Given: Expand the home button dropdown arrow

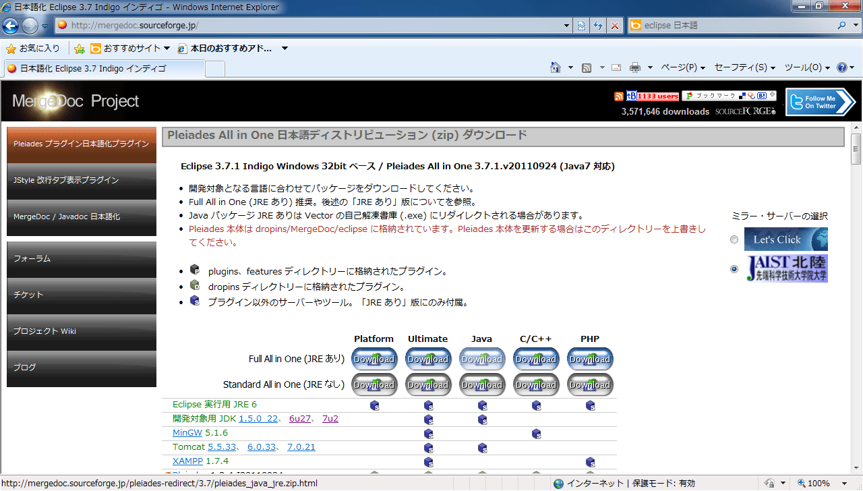Looking at the screenshot, I should (x=570, y=67).
